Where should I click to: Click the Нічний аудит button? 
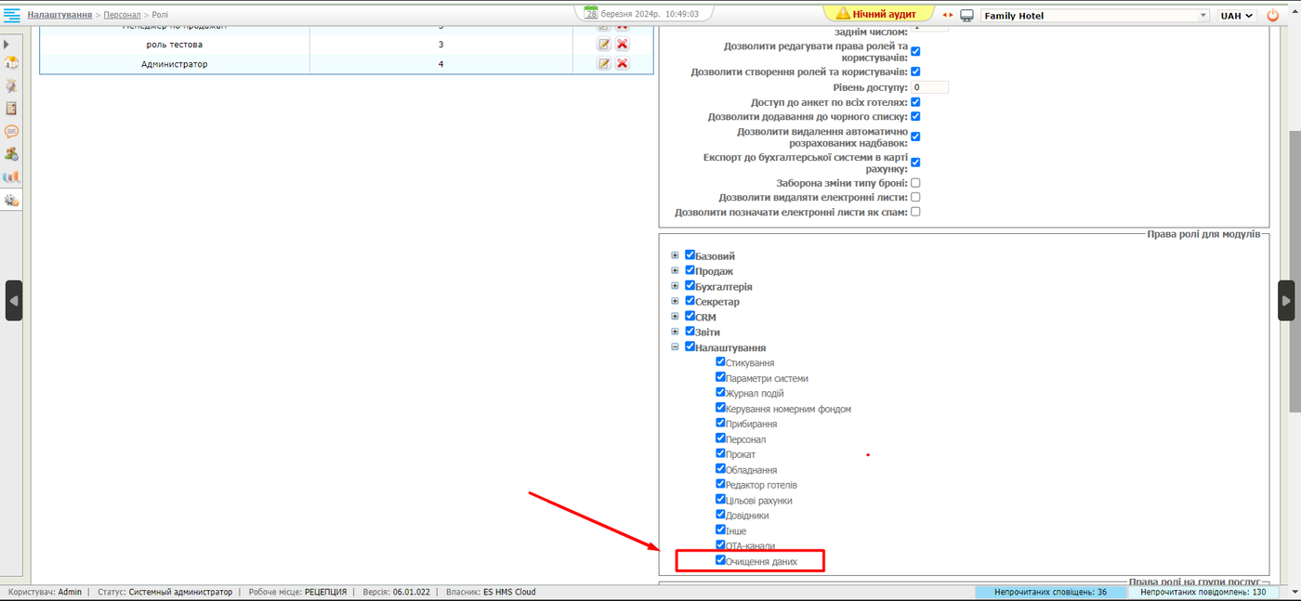[877, 14]
